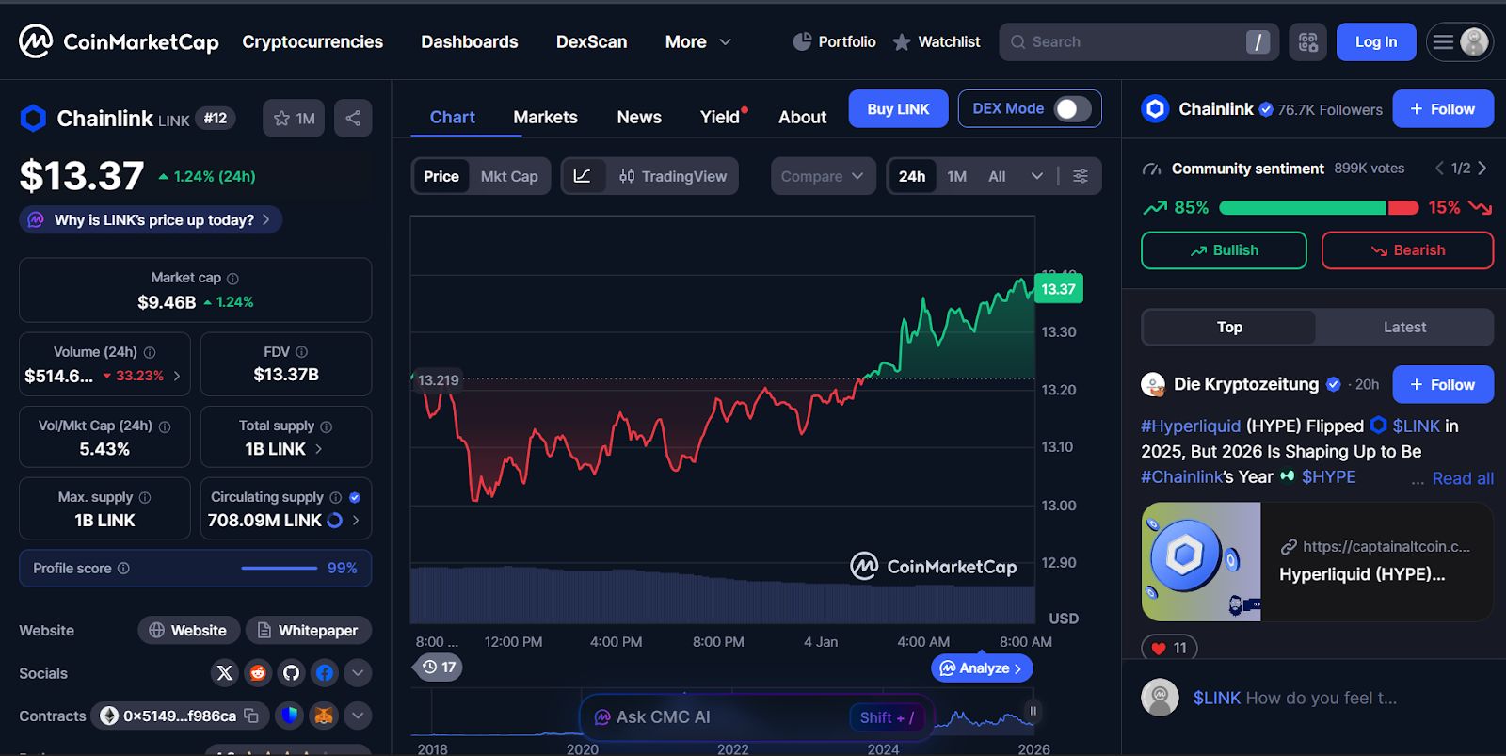
Task: Copy the contract address 0x5149...f986ca
Action: pos(251,716)
